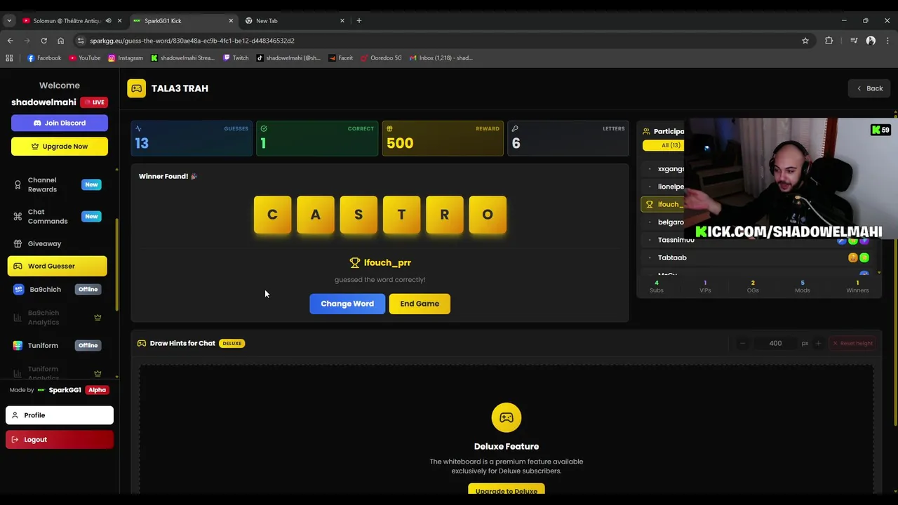898x505 pixels.
Task: Open the Extensions puzzle icon
Action: pyautogui.click(x=829, y=41)
